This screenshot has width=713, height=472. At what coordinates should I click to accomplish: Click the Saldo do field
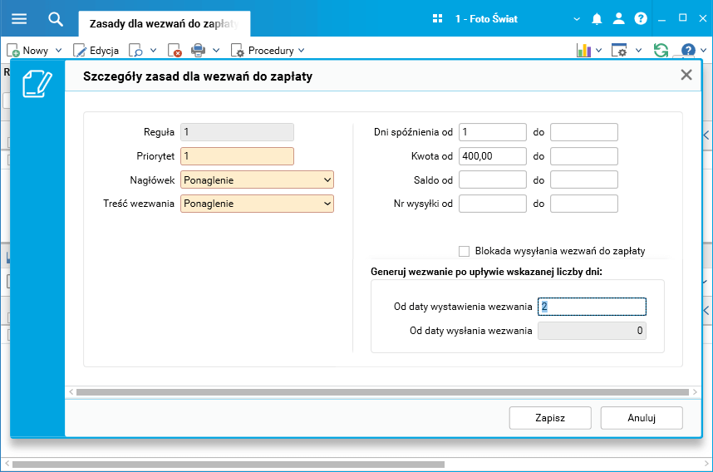pos(584,179)
